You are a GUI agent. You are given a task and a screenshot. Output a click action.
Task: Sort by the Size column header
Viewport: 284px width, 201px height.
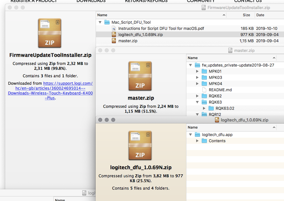coord(246,15)
